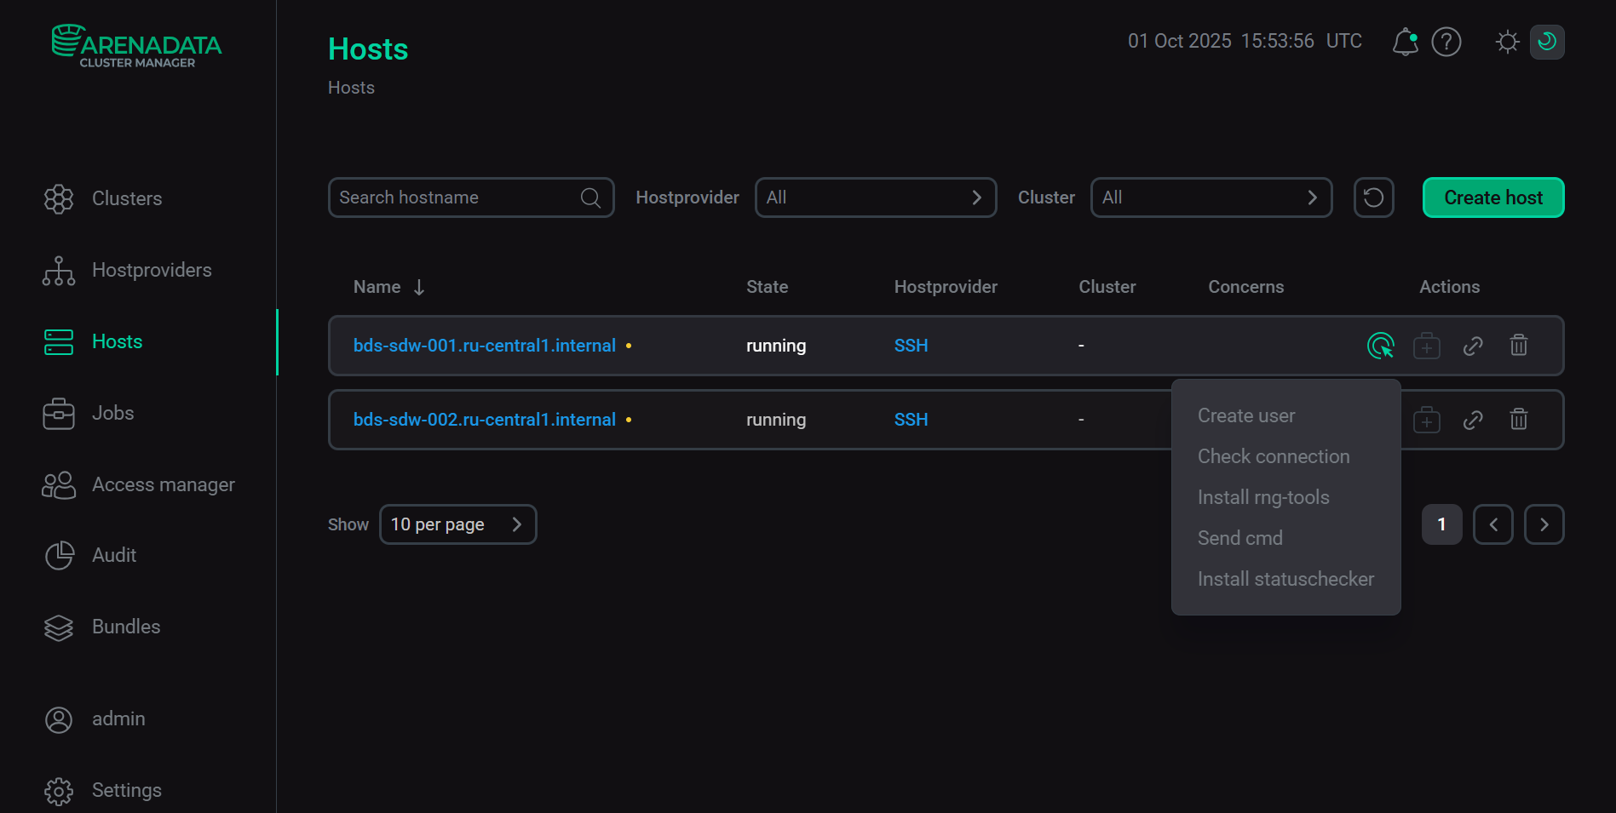The width and height of the screenshot is (1616, 813).
Task: Copy the link icon for bds-sdw-001
Action: (x=1473, y=345)
